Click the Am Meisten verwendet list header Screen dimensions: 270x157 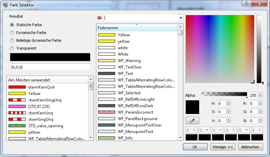(47, 80)
